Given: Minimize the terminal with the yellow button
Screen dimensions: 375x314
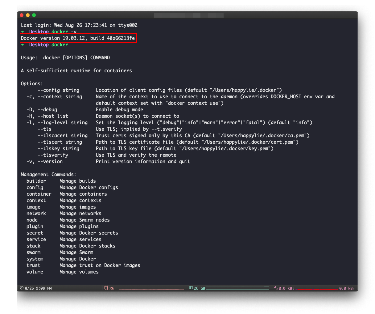Looking at the screenshot, I should click(28, 15).
